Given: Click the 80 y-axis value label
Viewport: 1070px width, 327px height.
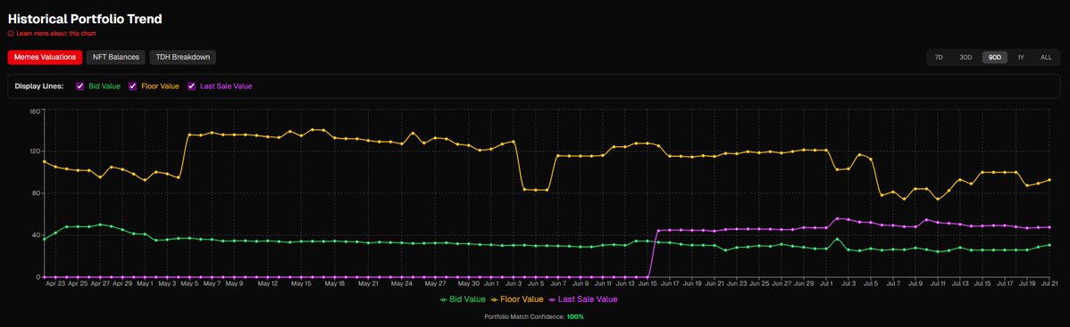Looking at the screenshot, I should [x=36, y=193].
